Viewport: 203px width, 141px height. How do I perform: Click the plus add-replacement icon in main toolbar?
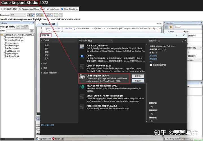pos(56,15)
